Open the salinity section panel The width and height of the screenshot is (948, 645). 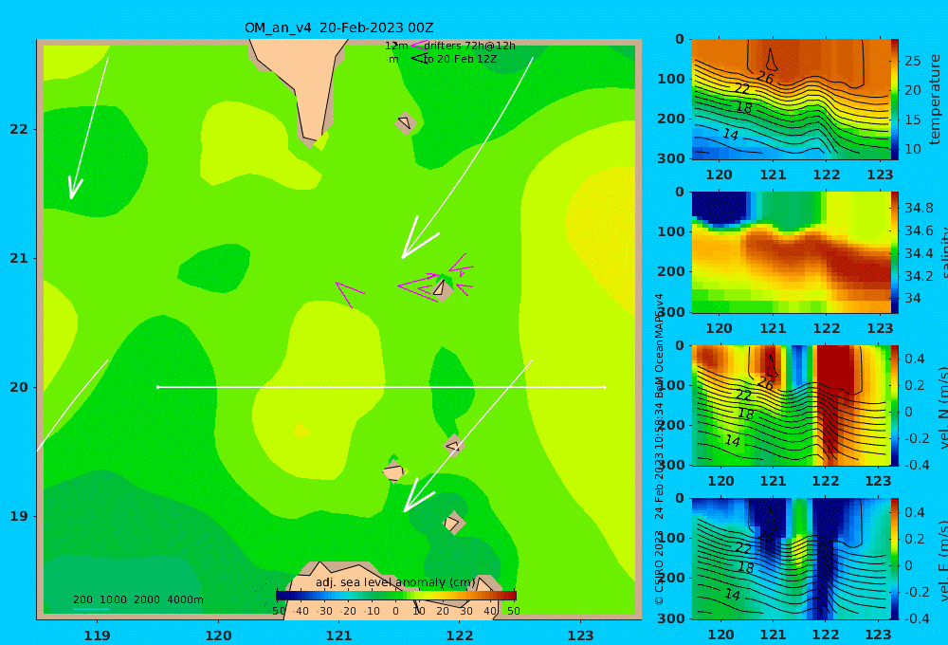tap(791, 252)
